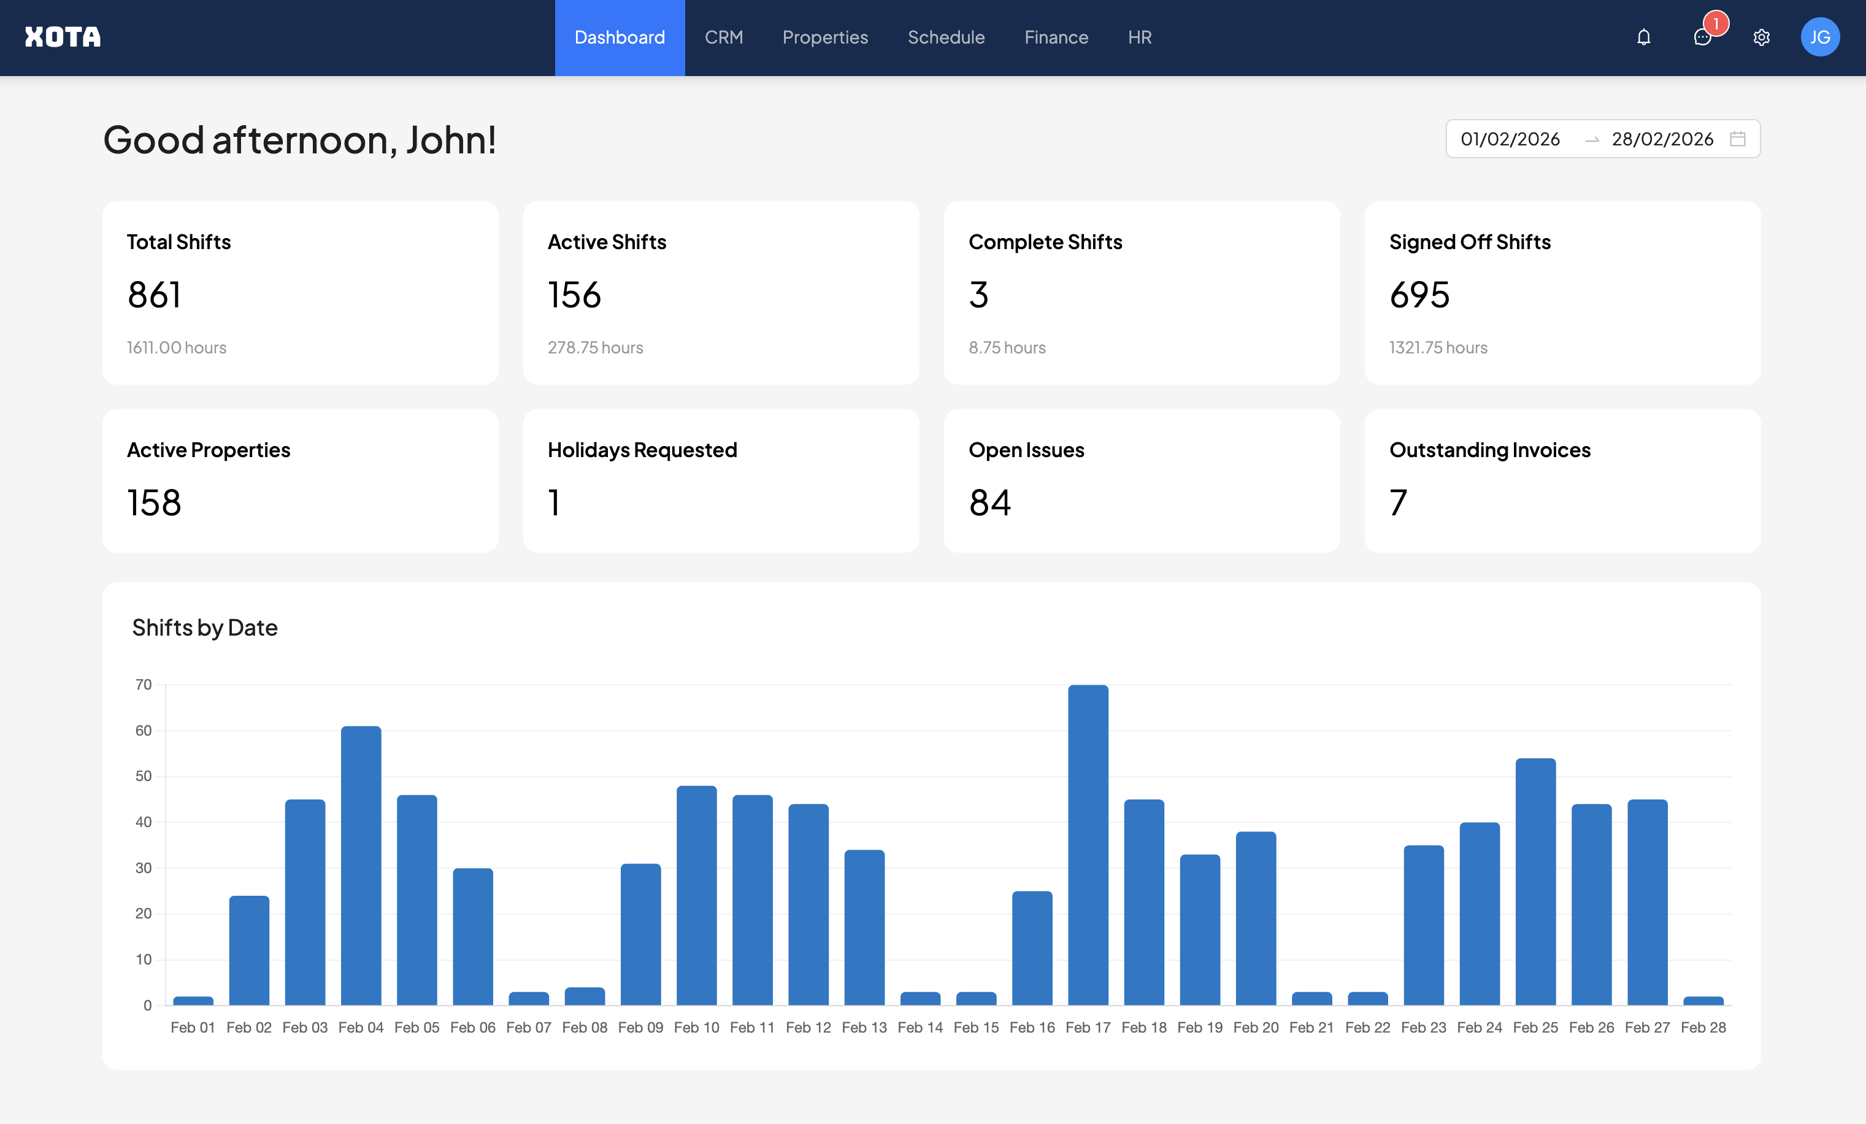Open the notifications bell icon

[x=1643, y=37]
